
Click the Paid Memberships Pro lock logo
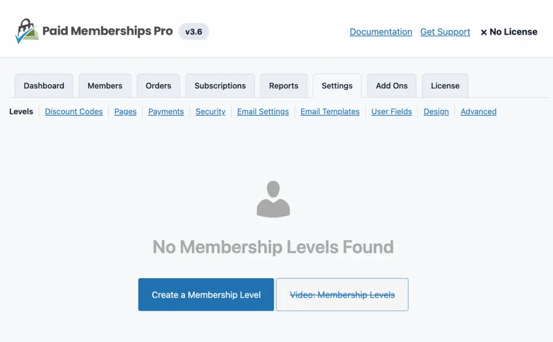point(25,30)
